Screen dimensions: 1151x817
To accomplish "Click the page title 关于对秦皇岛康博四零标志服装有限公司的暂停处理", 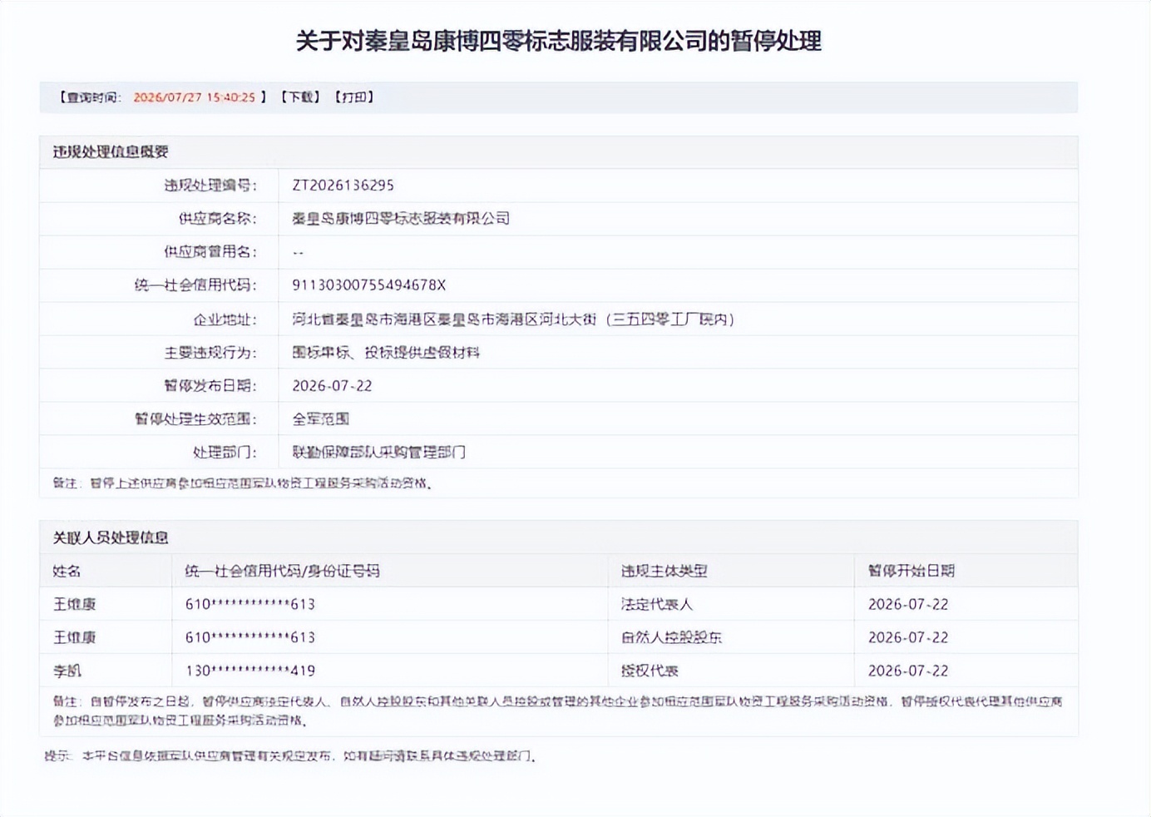I will [x=559, y=41].
